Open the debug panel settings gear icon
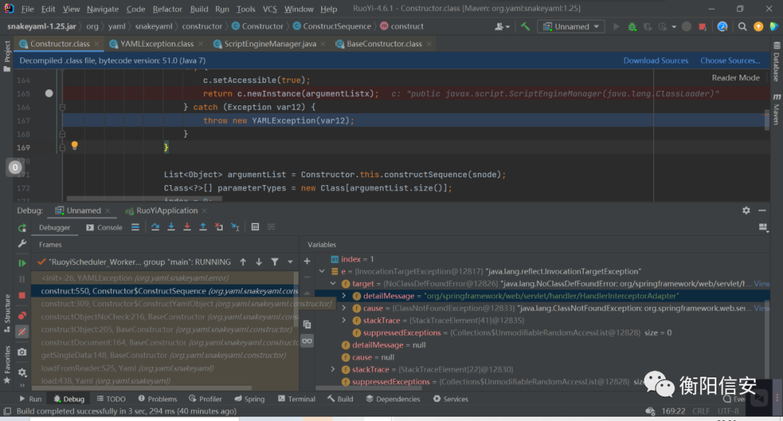783x421 pixels. (x=746, y=210)
